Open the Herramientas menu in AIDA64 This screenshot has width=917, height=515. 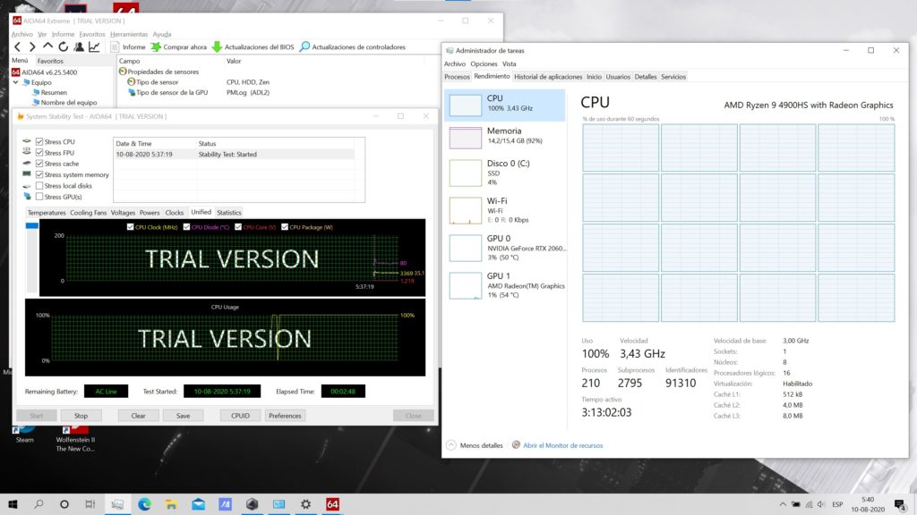pos(129,34)
